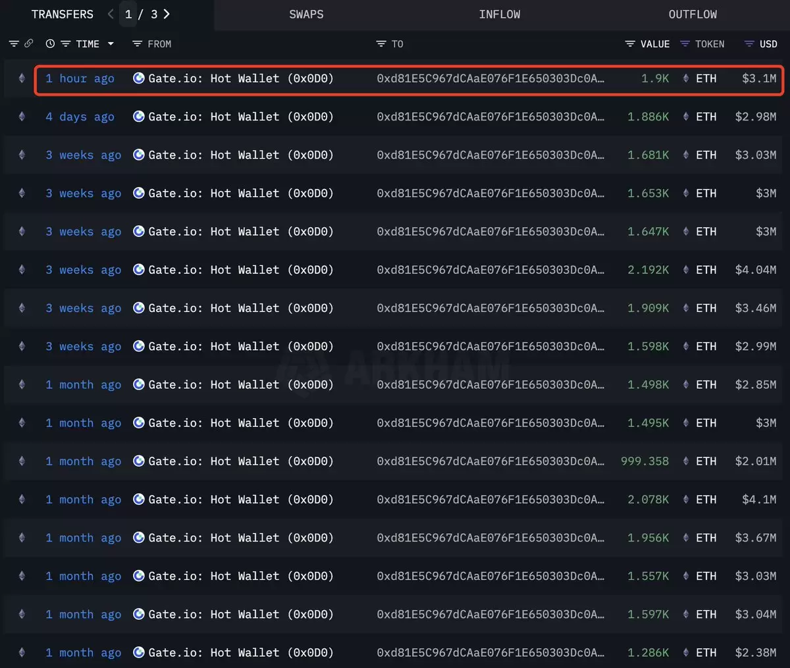Open Gate.io Hot Wallet entity in 1.909K row

[241, 308]
